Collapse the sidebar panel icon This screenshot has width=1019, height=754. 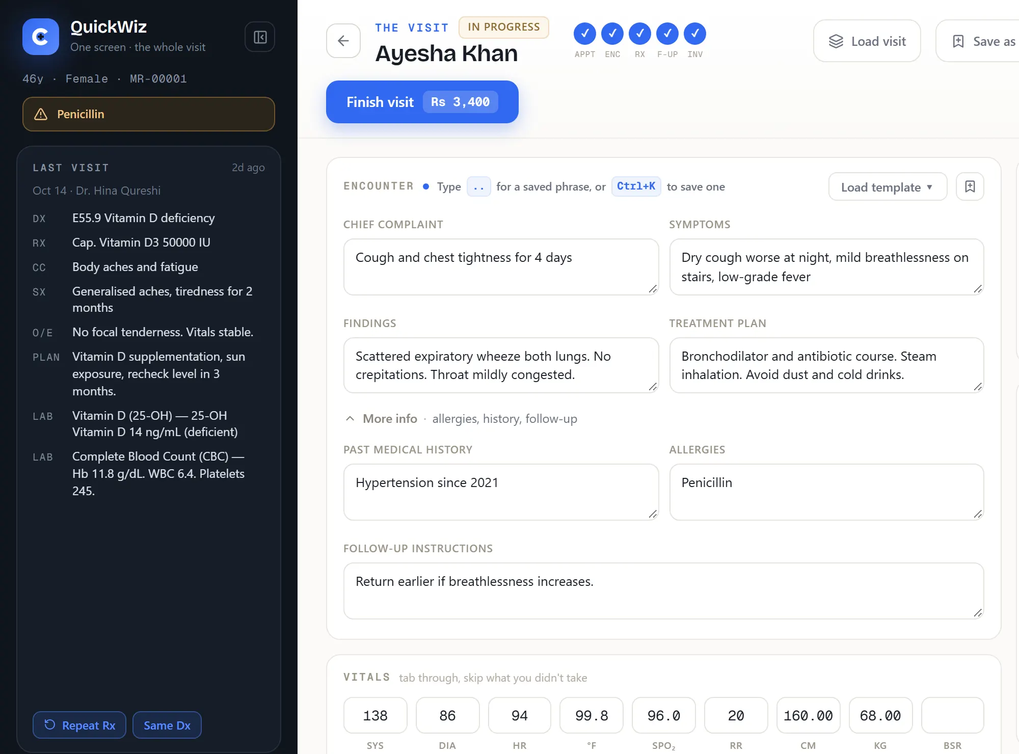(x=260, y=37)
